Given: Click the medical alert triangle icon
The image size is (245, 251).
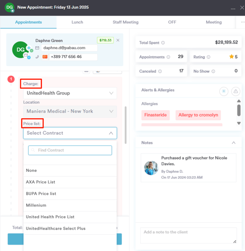Looking at the screenshot, I should (236, 91).
